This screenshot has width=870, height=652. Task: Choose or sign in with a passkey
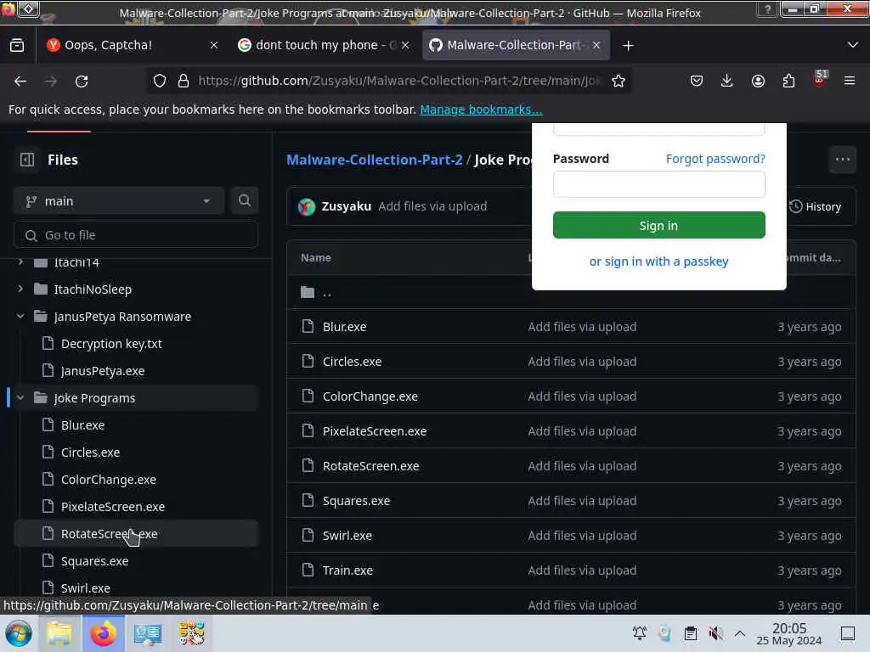(658, 261)
